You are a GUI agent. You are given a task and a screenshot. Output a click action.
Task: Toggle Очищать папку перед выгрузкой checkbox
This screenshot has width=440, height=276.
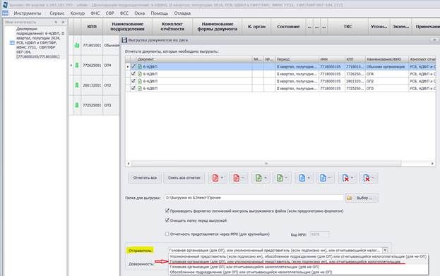point(167,220)
